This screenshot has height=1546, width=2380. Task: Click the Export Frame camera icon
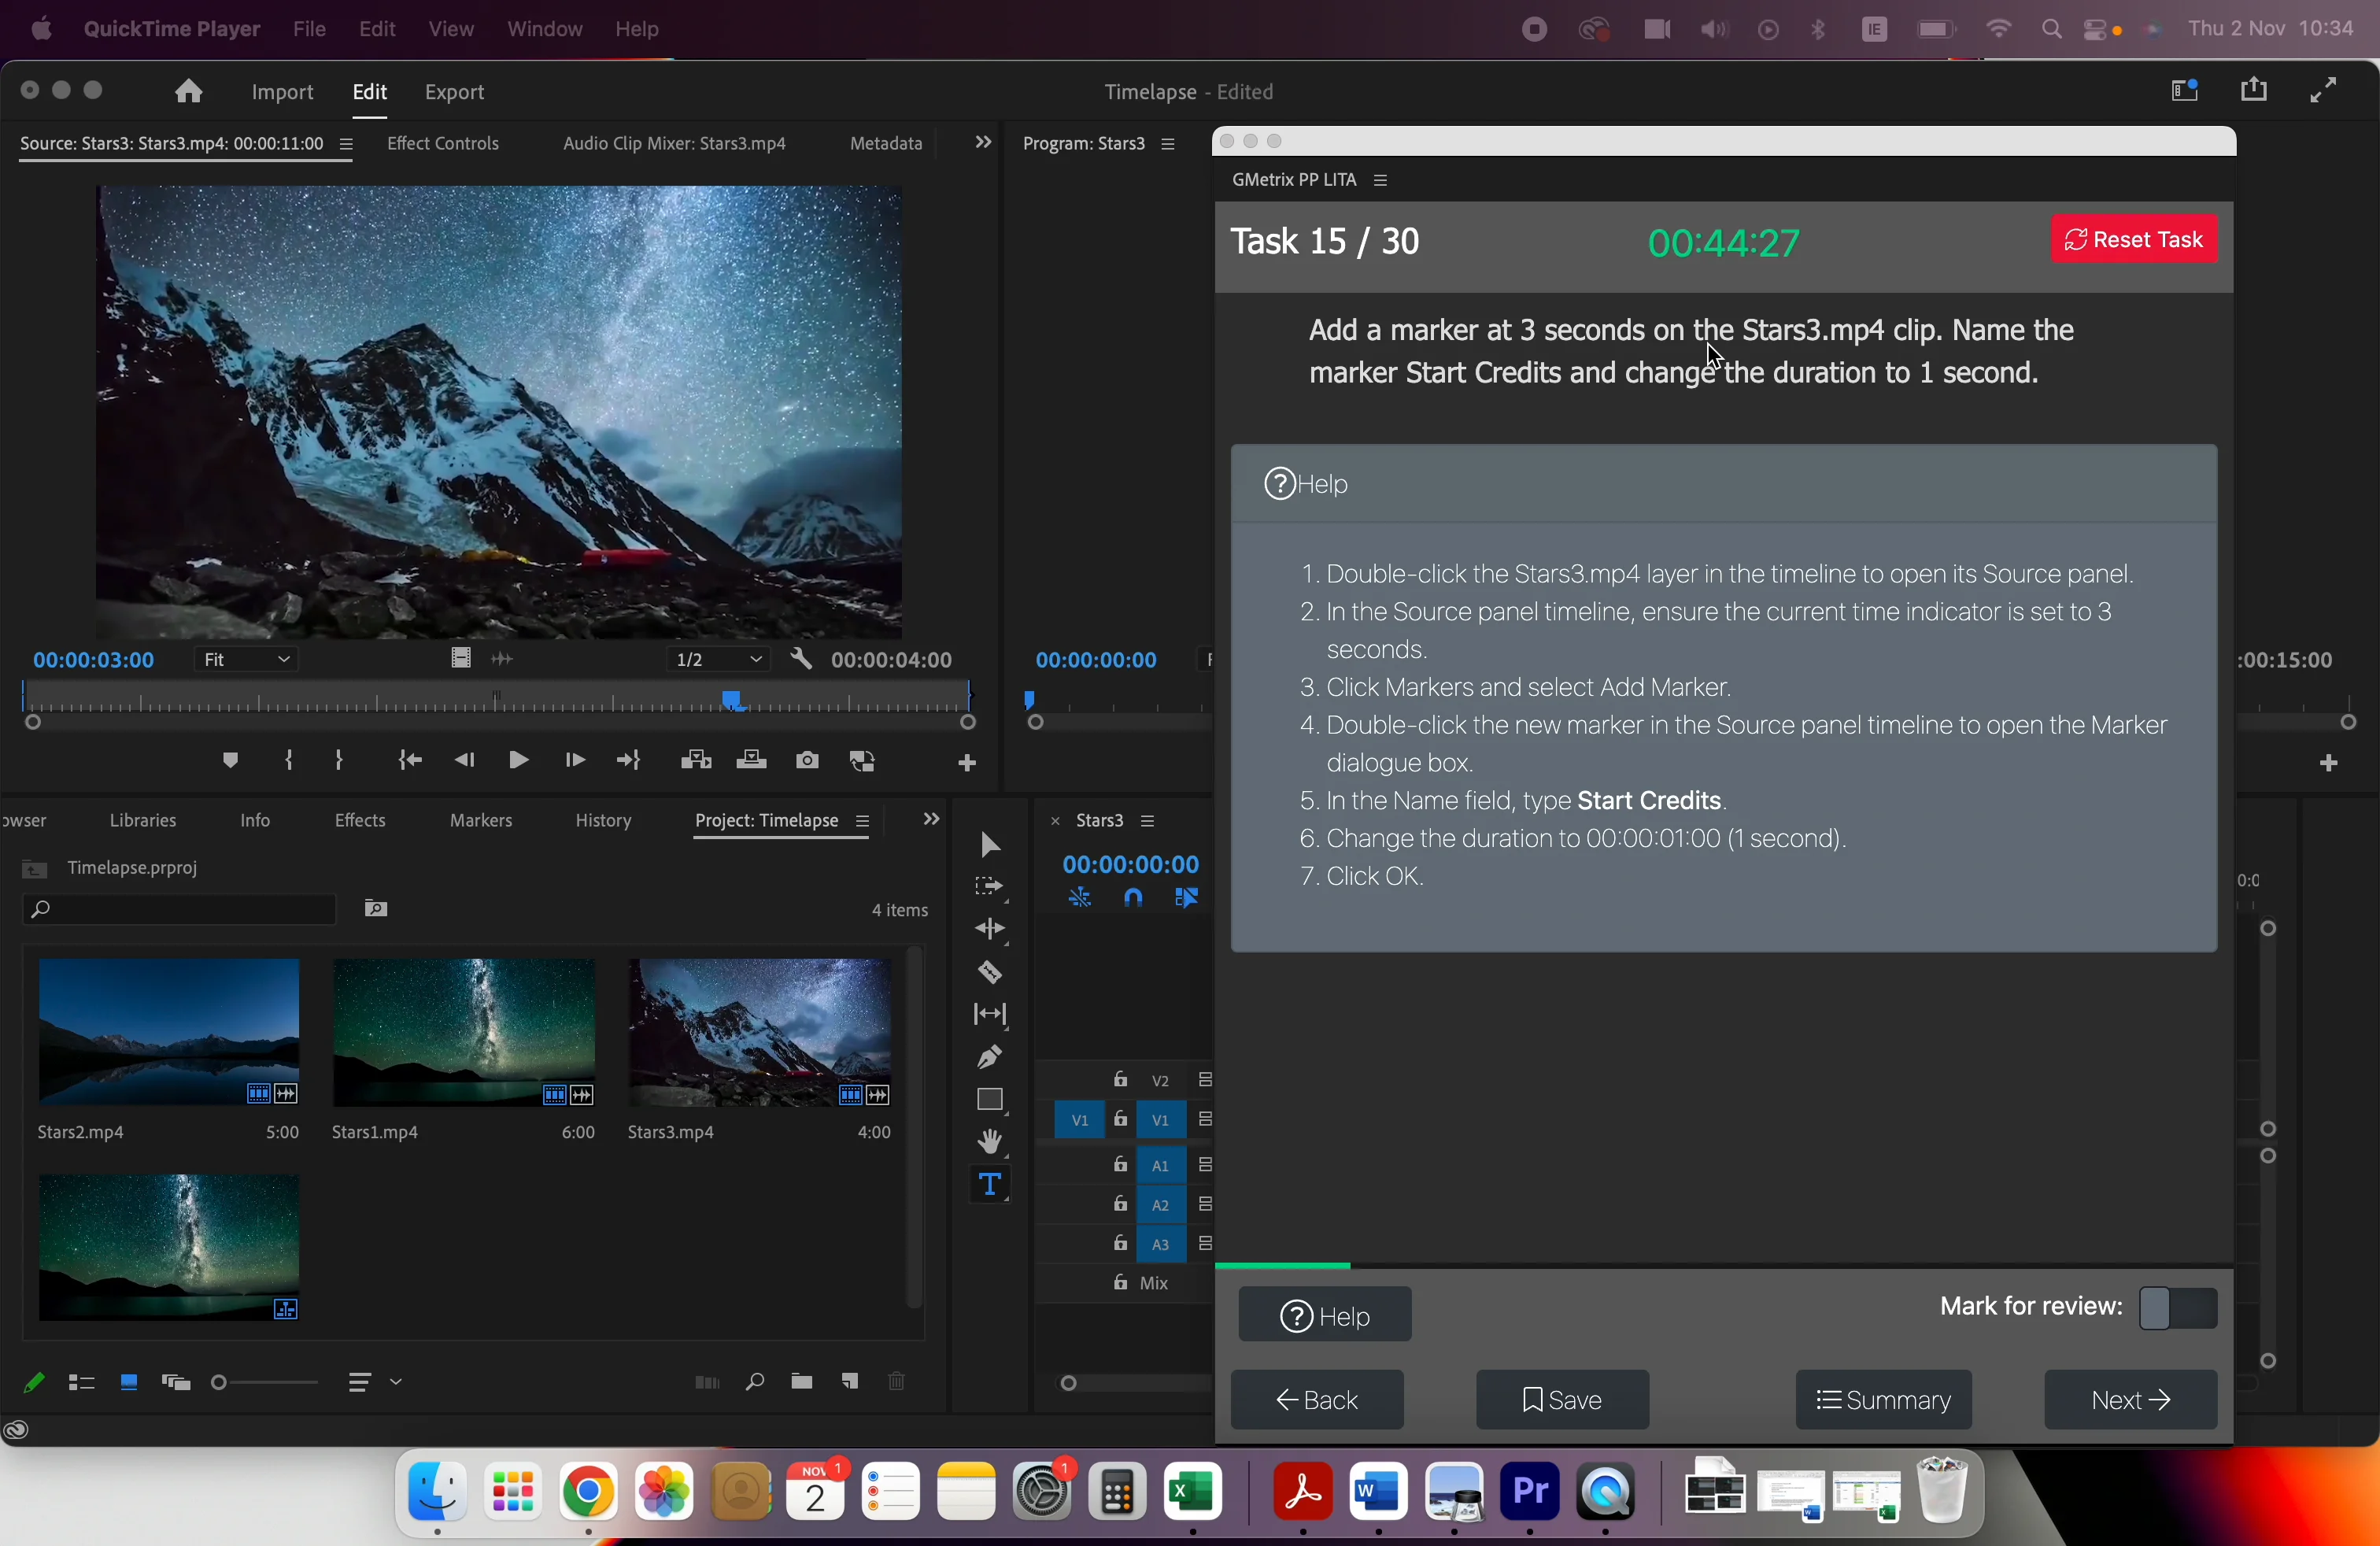pyautogui.click(x=807, y=760)
